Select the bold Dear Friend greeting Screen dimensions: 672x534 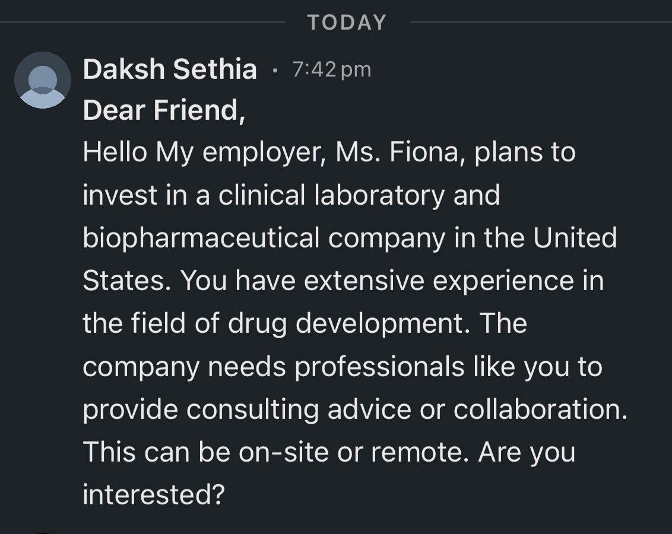tap(164, 110)
